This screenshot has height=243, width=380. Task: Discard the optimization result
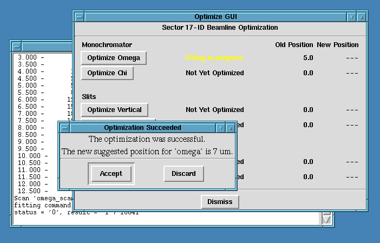[184, 174]
